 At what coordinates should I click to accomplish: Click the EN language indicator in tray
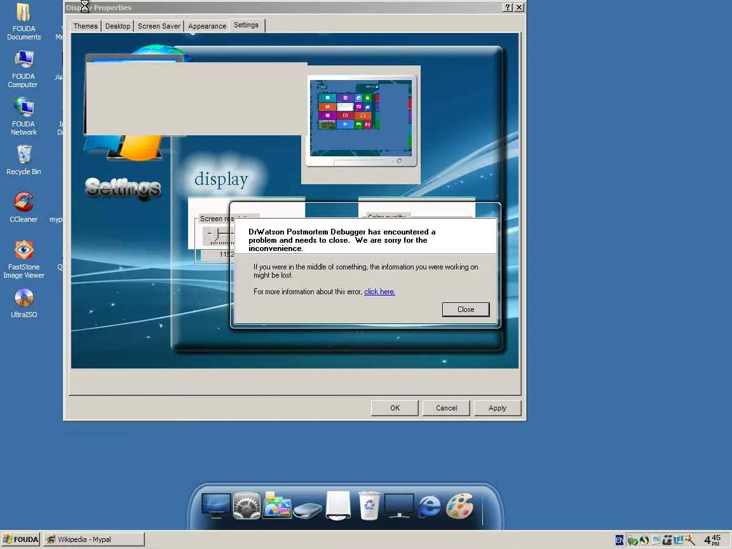click(620, 540)
